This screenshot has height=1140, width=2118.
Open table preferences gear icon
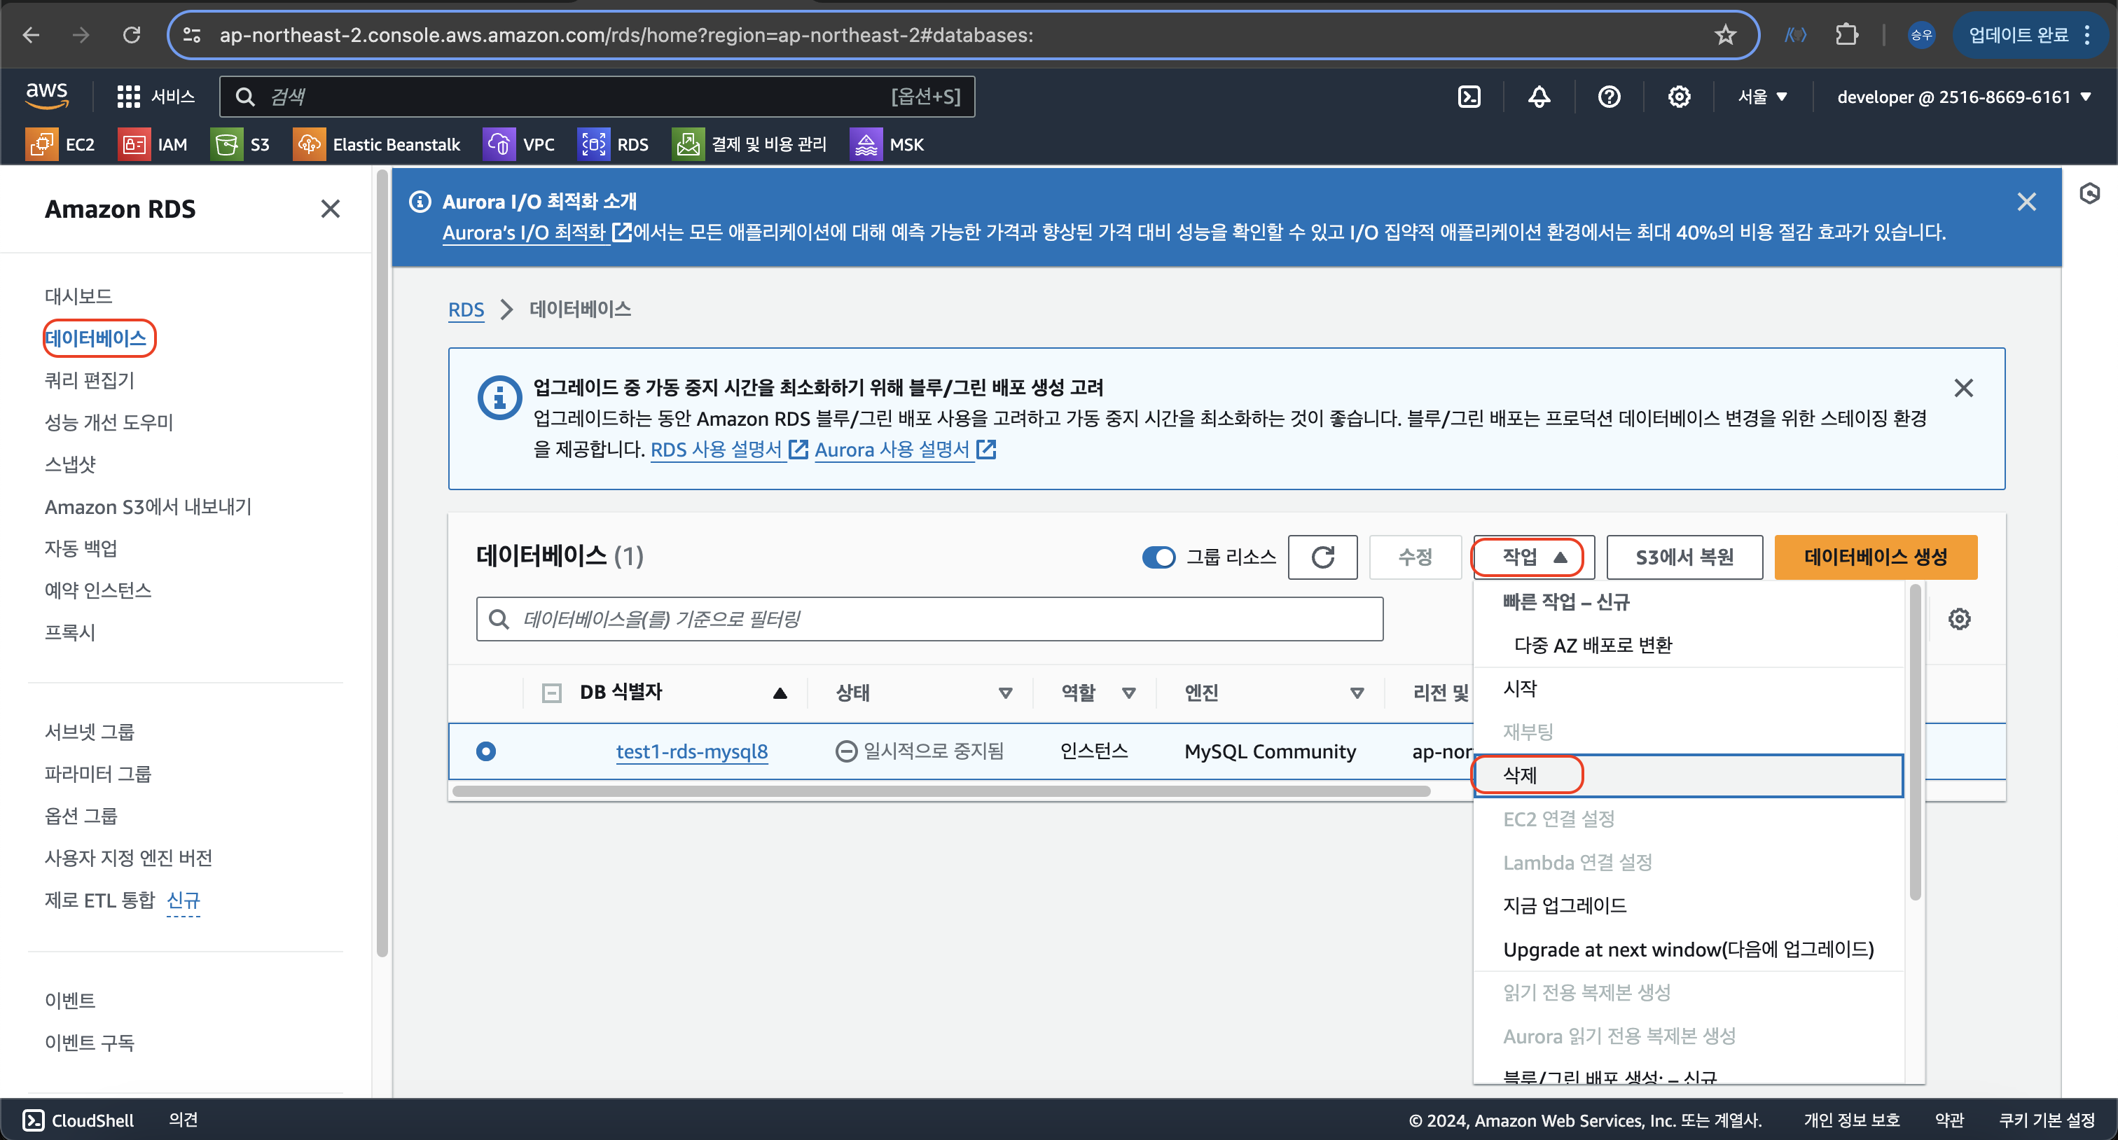[1958, 619]
